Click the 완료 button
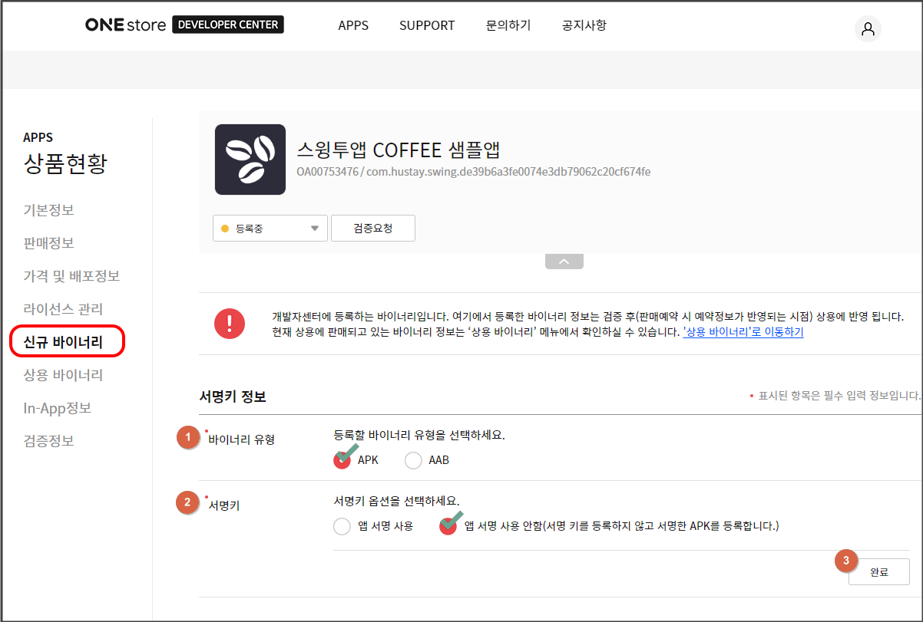 pyautogui.click(x=878, y=572)
